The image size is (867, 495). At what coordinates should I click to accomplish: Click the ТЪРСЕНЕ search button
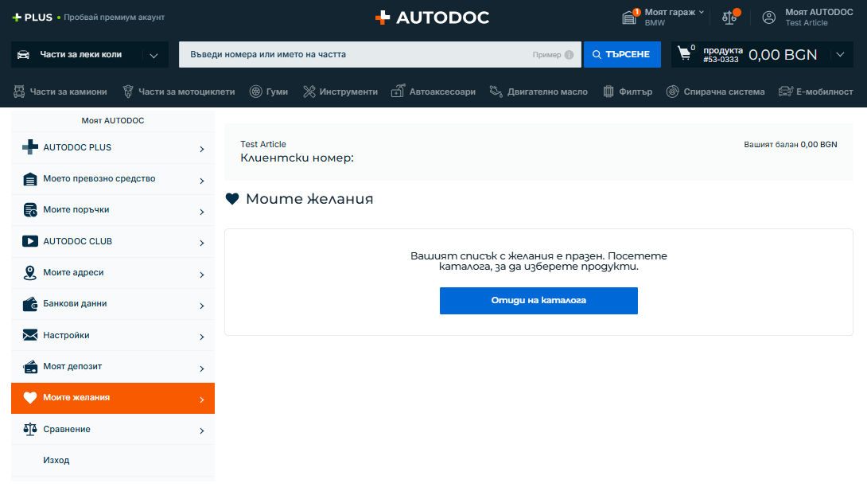622,55
